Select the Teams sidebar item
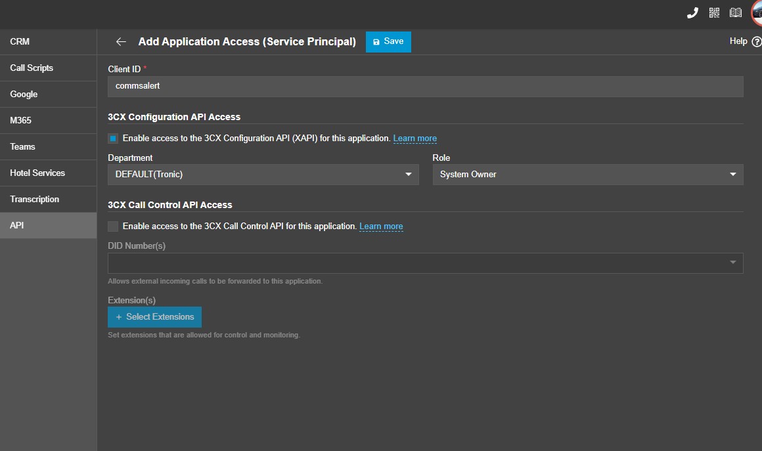 pyautogui.click(x=48, y=146)
